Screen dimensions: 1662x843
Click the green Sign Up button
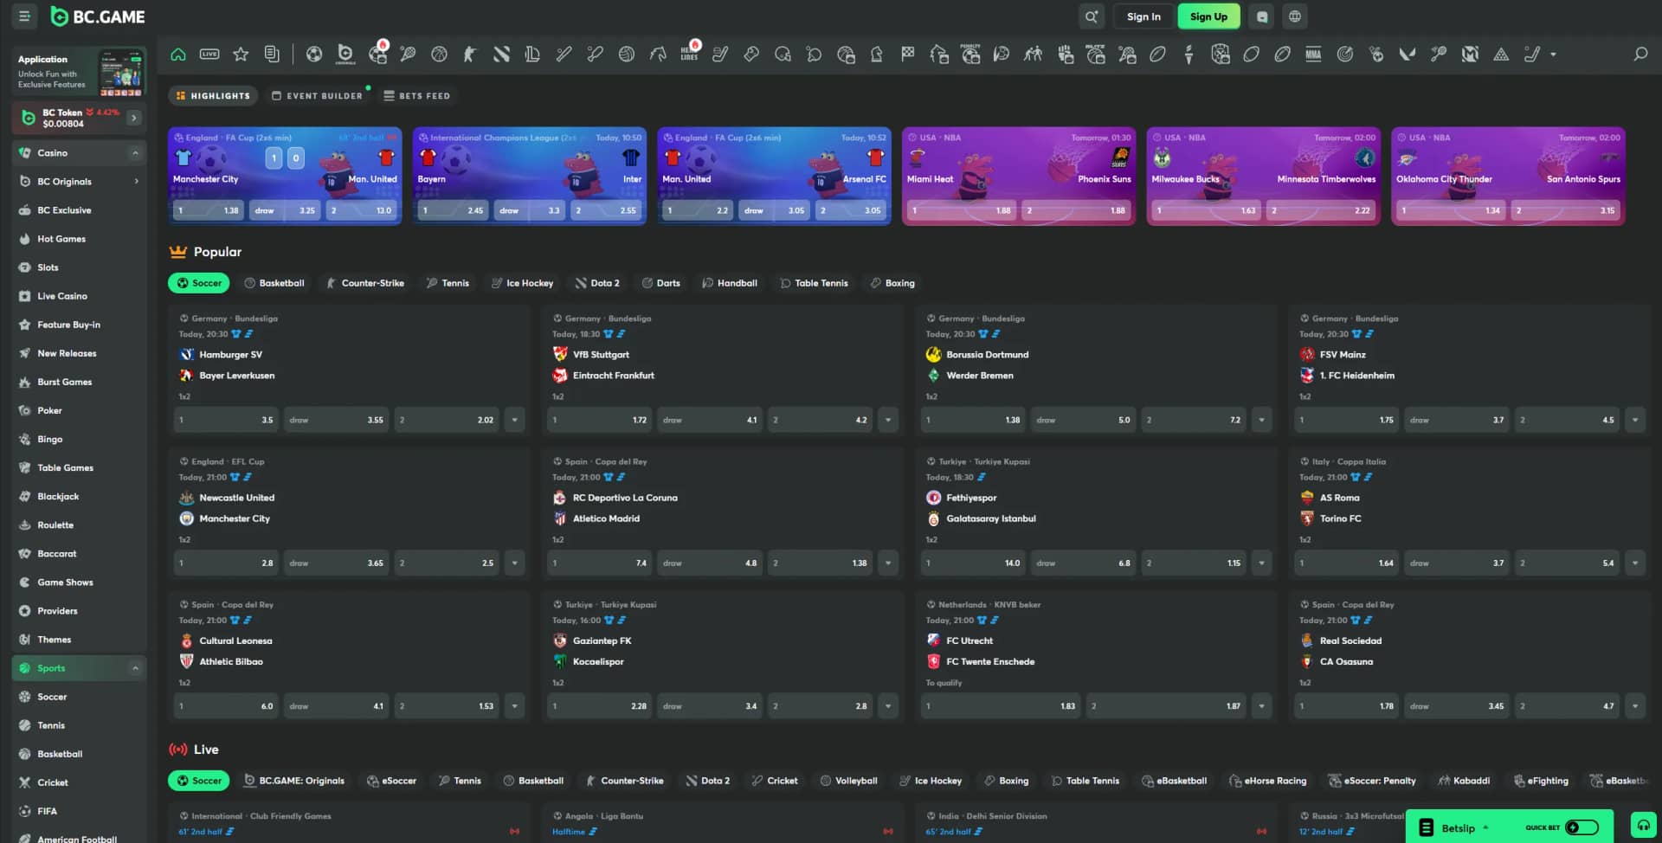pyautogui.click(x=1208, y=16)
